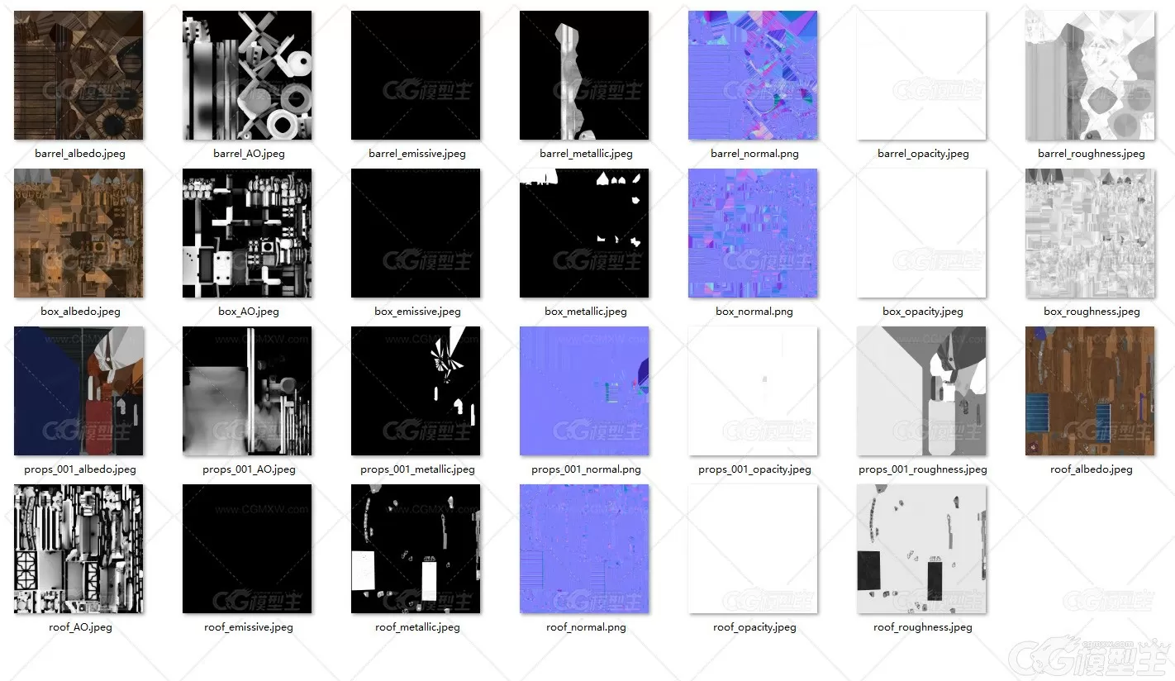The width and height of the screenshot is (1175, 681).
Task: Select the roof_AO.jpeg thumbnail
Action: (78, 549)
